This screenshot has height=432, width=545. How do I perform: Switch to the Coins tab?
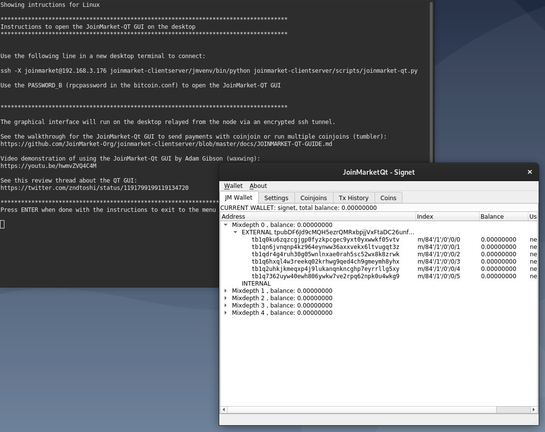pyautogui.click(x=388, y=198)
